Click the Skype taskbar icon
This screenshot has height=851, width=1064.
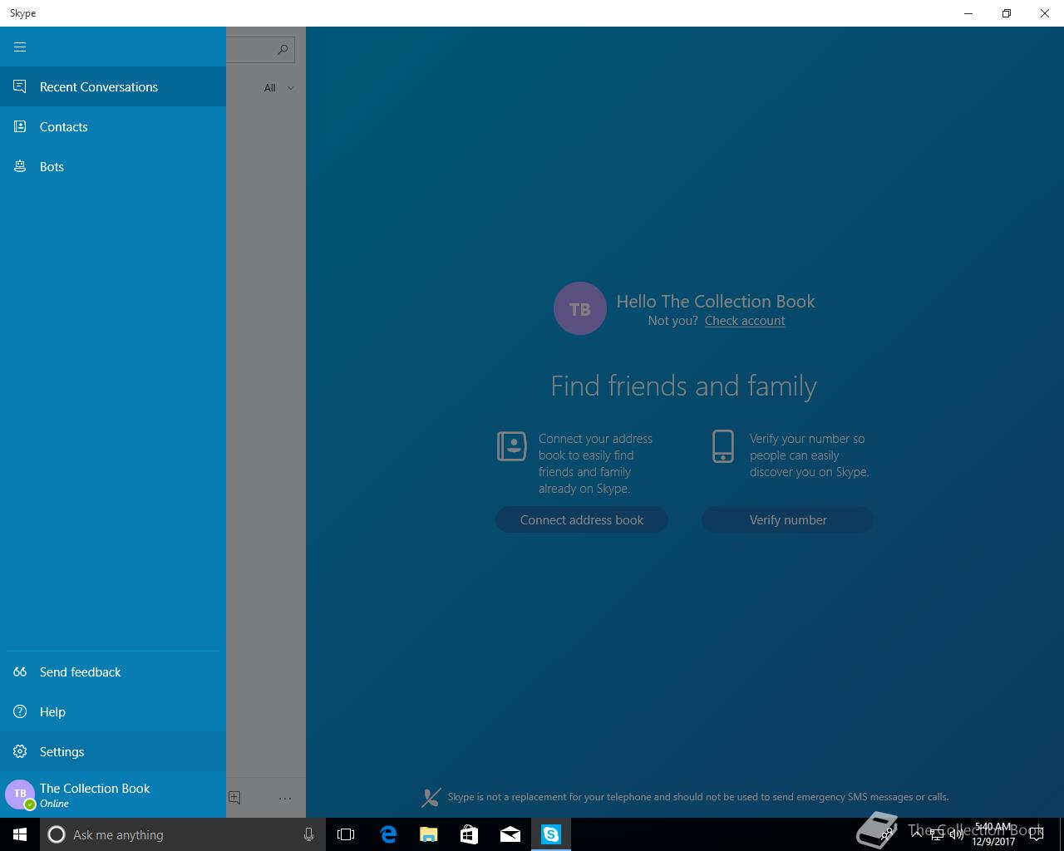click(x=551, y=834)
